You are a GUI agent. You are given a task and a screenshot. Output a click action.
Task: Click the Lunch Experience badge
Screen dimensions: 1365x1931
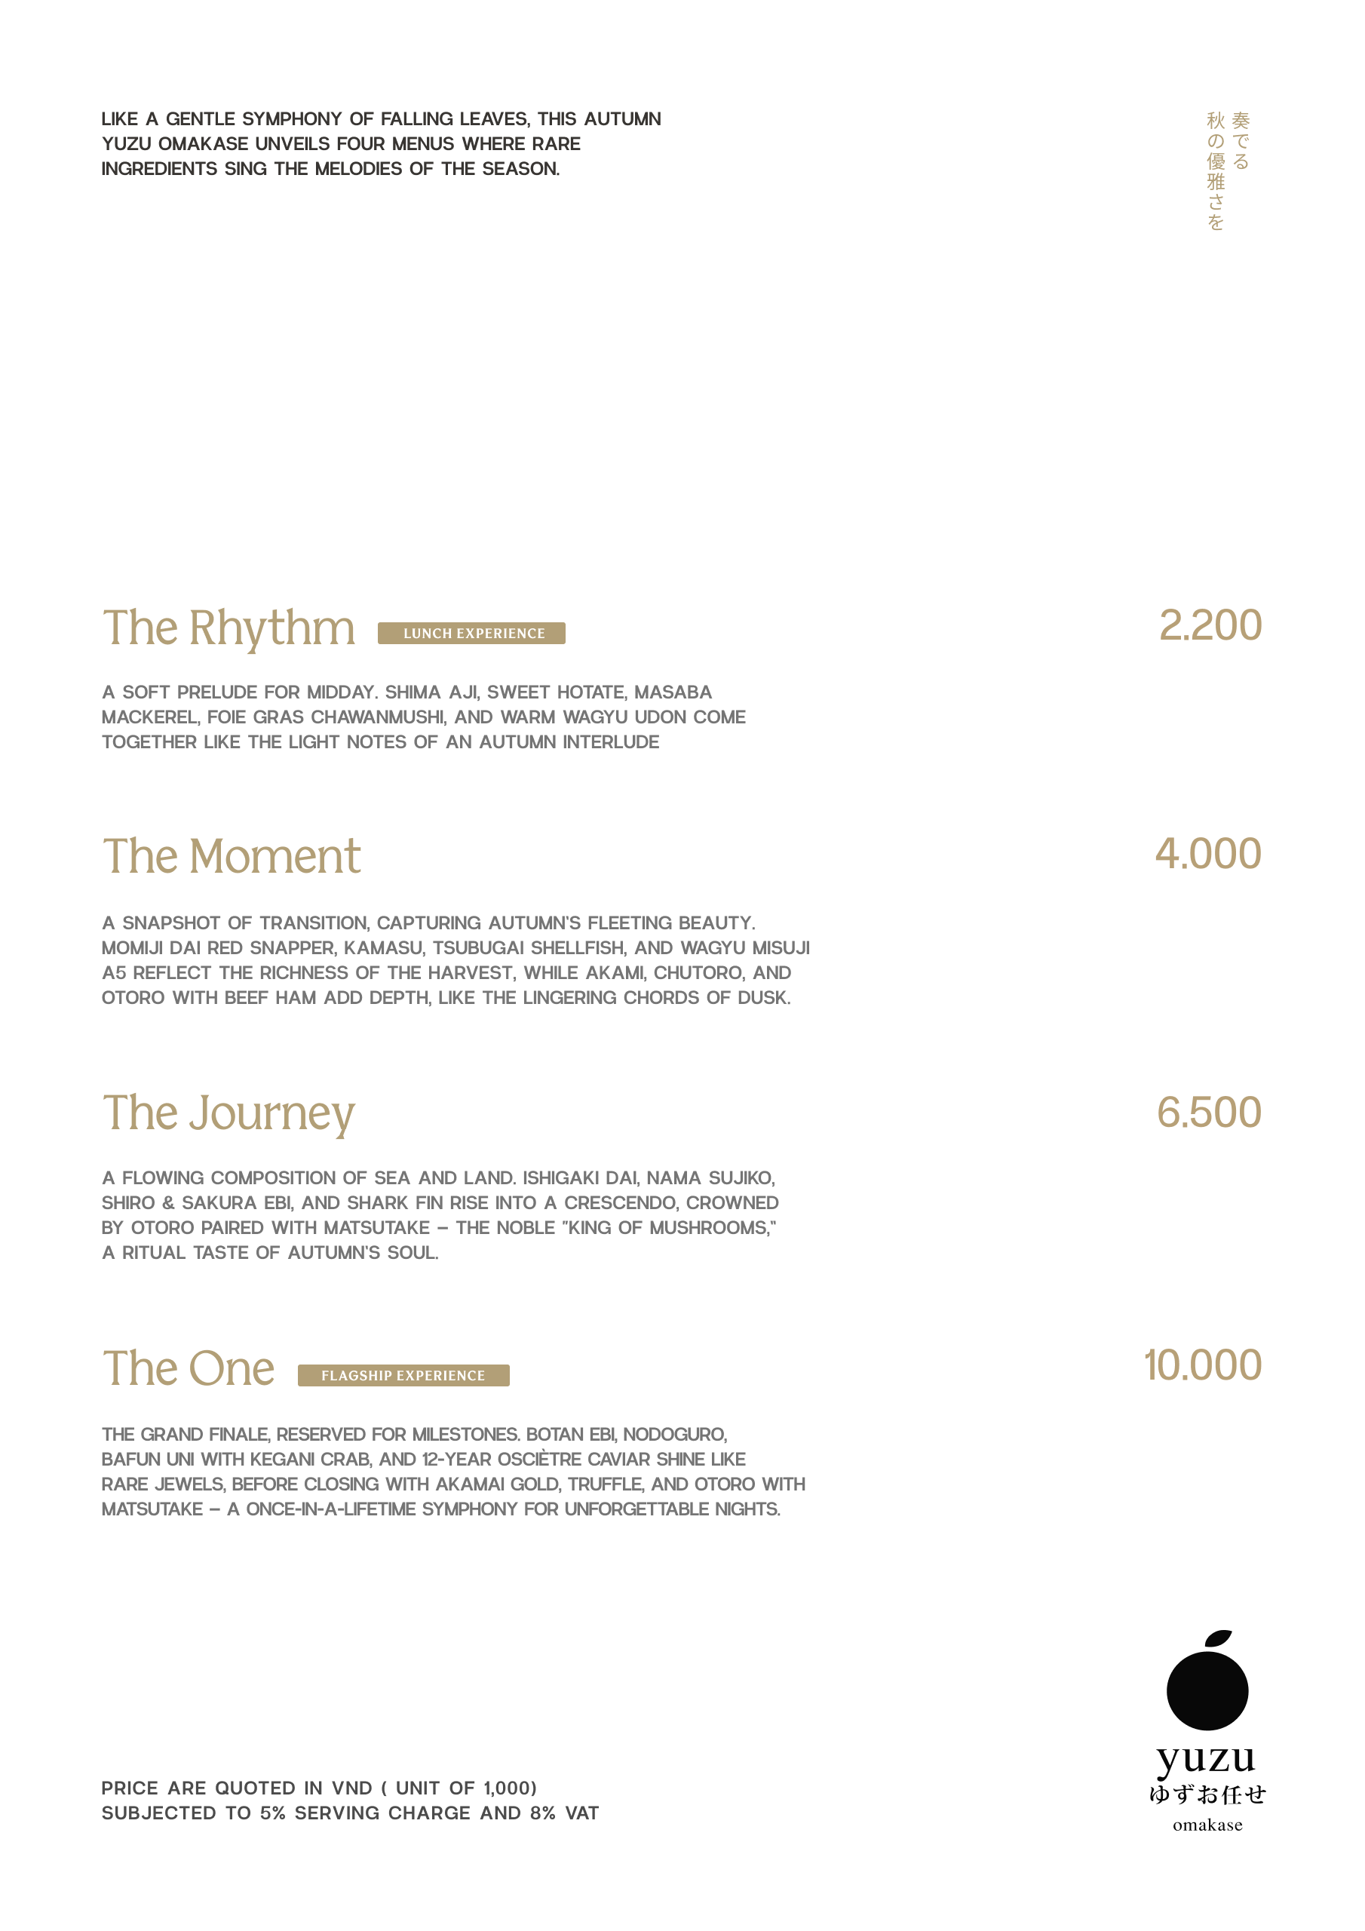[471, 634]
